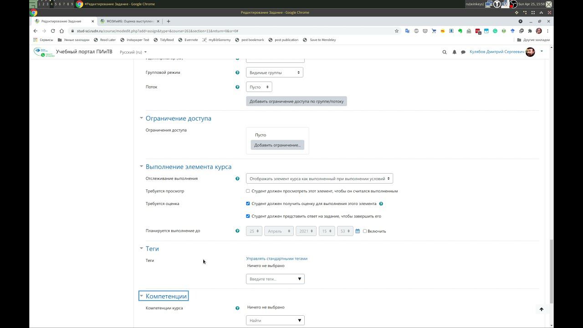Open the Instapaper Text bookmark
This screenshot has width=583, height=328.
tap(135, 40)
